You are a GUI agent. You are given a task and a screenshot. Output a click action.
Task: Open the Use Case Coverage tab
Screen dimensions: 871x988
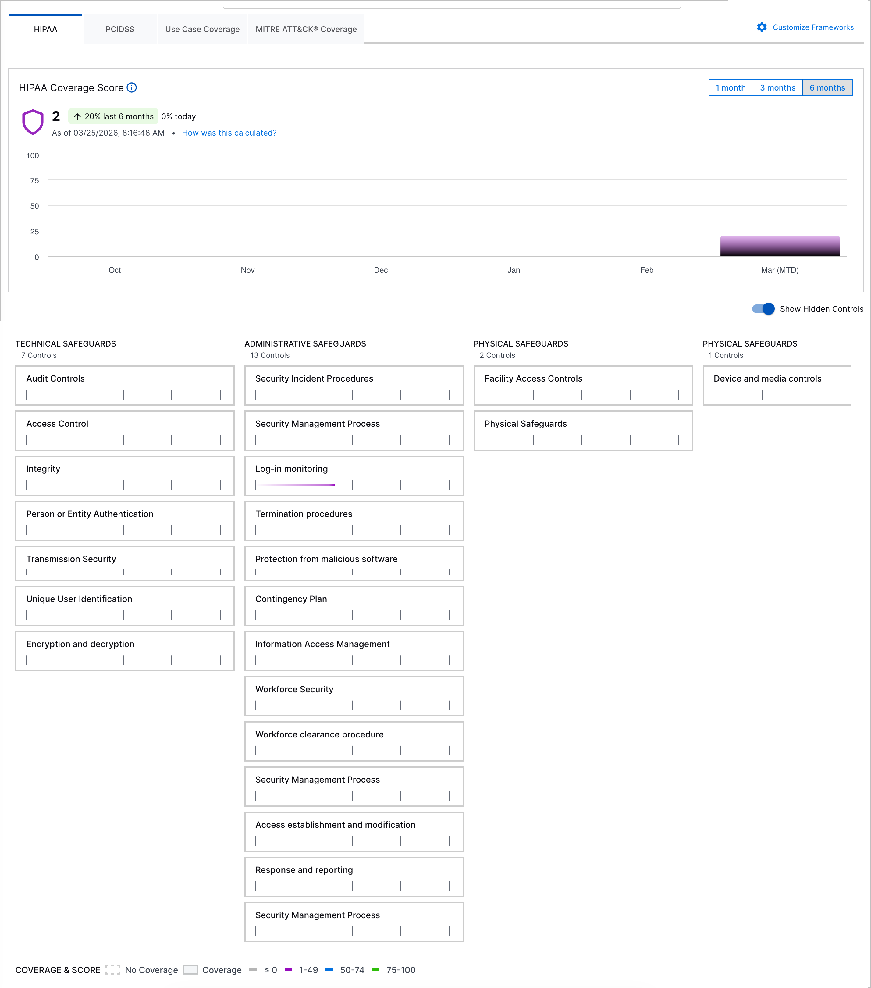click(202, 29)
